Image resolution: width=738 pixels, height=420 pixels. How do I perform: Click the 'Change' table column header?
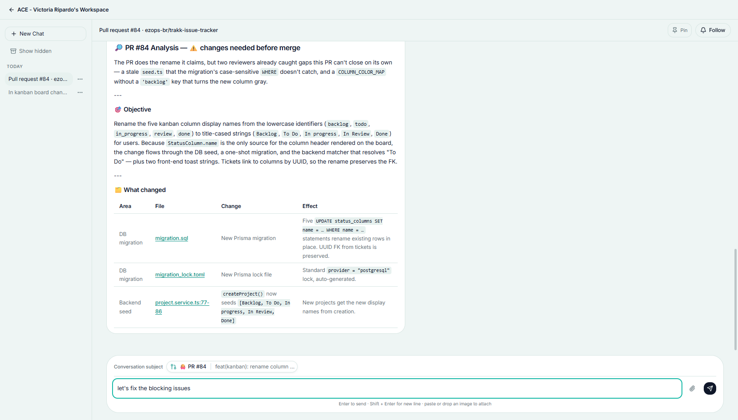click(231, 206)
